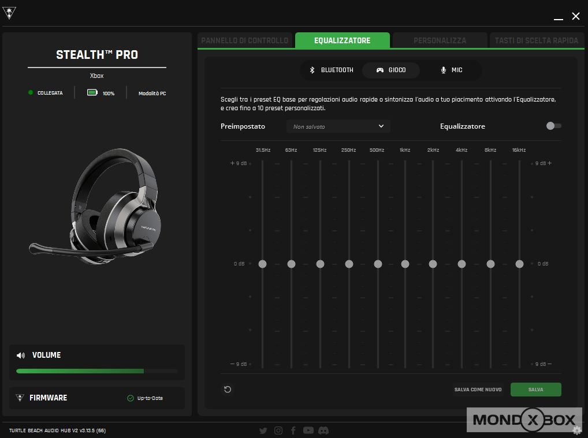
Task: Open the YouTube social link
Action: tap(308, 430)
